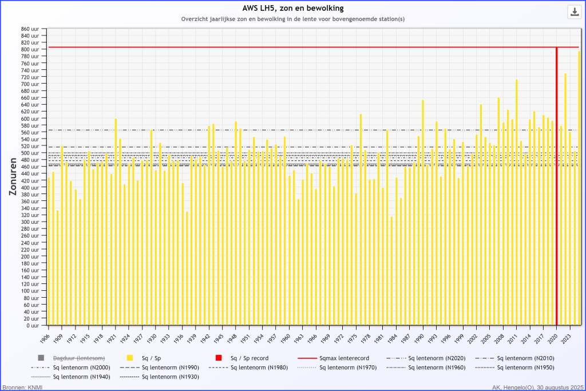Click the red record bar at 2020
The image size is (586, 391).
click(x=556, y=186)
